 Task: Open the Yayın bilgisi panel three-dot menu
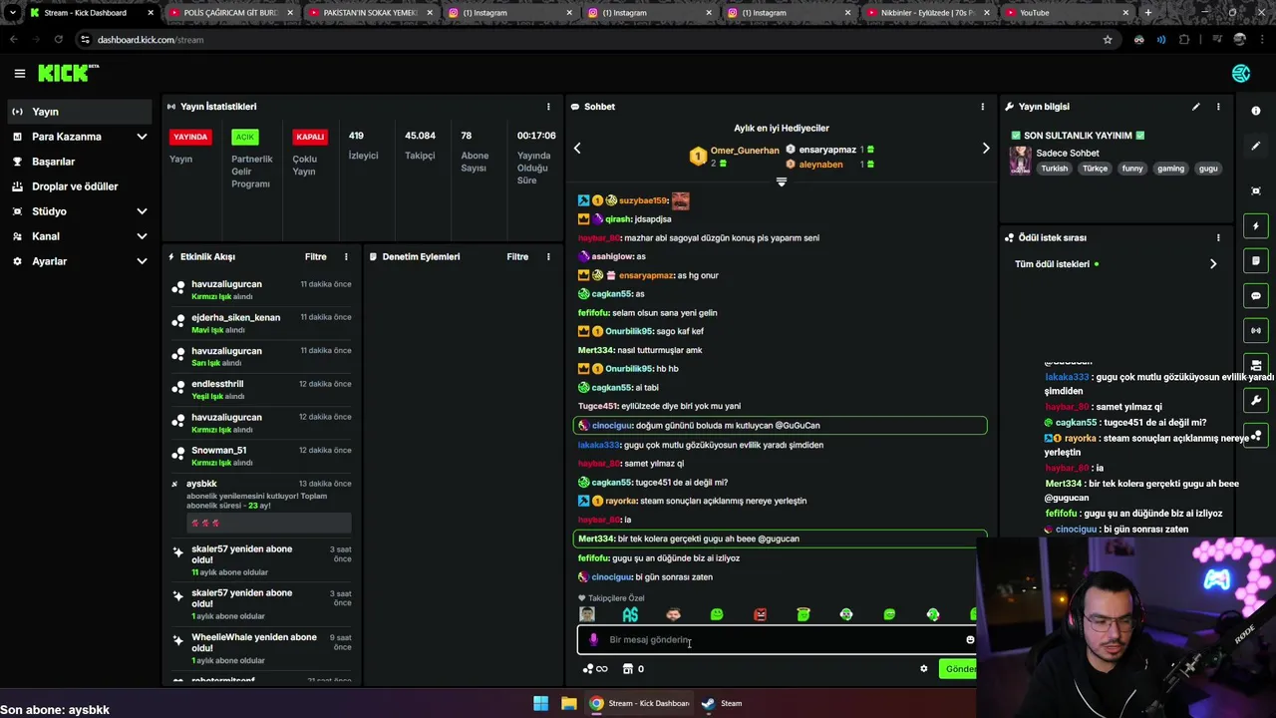[1217, 107]
